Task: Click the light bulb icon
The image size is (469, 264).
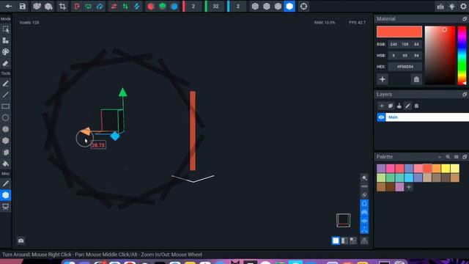Action: coord(452,7)
